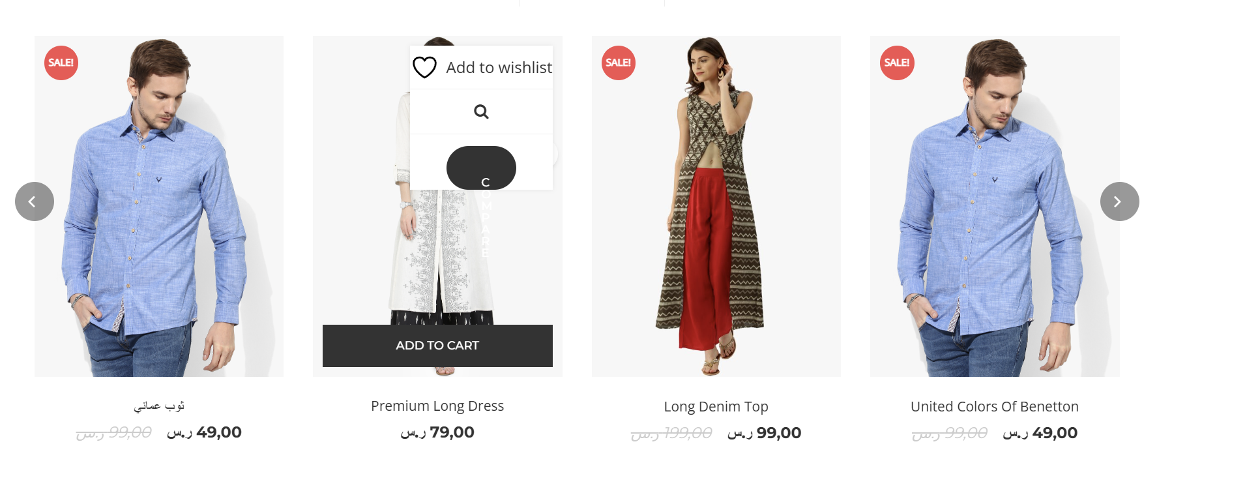Click Sale badge on Benetton shirt
The height and width of the screenshot is (491, 1260).
[897, 63]
